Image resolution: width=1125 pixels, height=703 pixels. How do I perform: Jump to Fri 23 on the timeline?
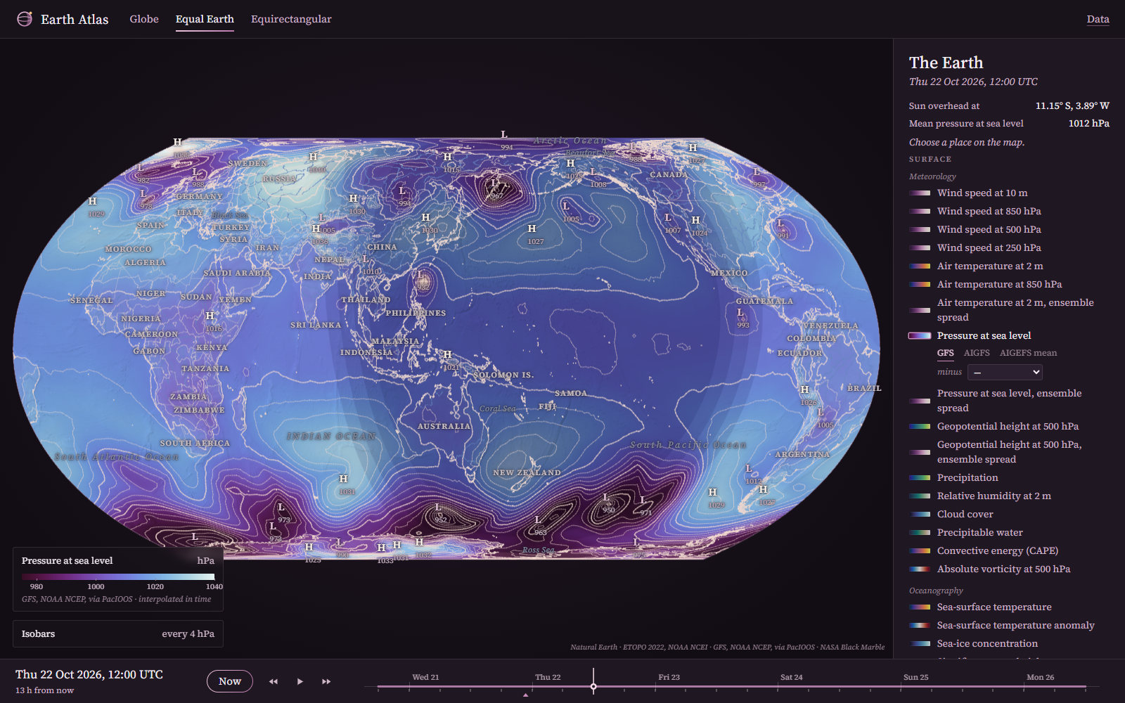(x=669, y=677)
